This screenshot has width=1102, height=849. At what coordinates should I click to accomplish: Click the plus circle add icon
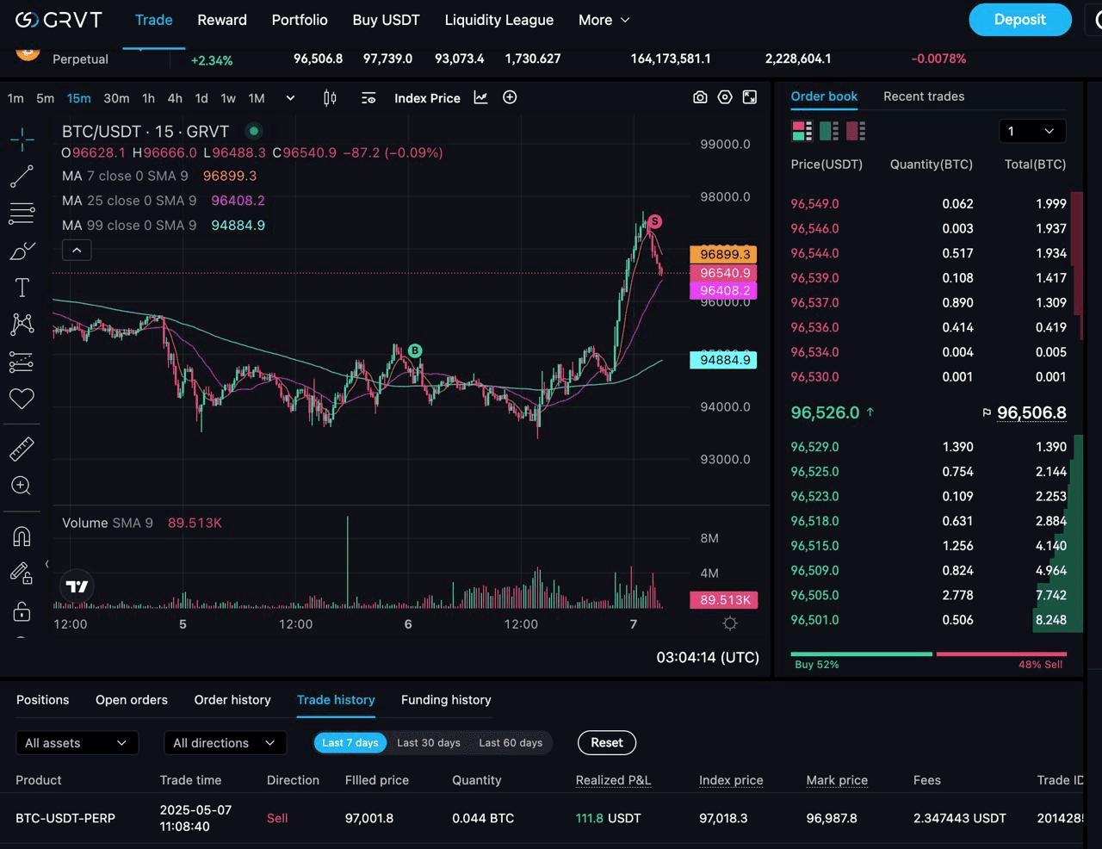click(x=510, y=97)
